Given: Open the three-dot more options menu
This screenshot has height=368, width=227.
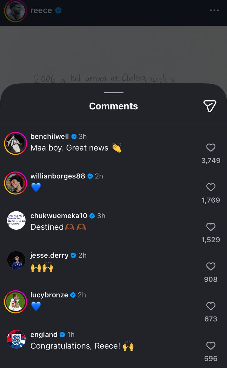Looking at the screenshot, I should [x=214, y=10].
